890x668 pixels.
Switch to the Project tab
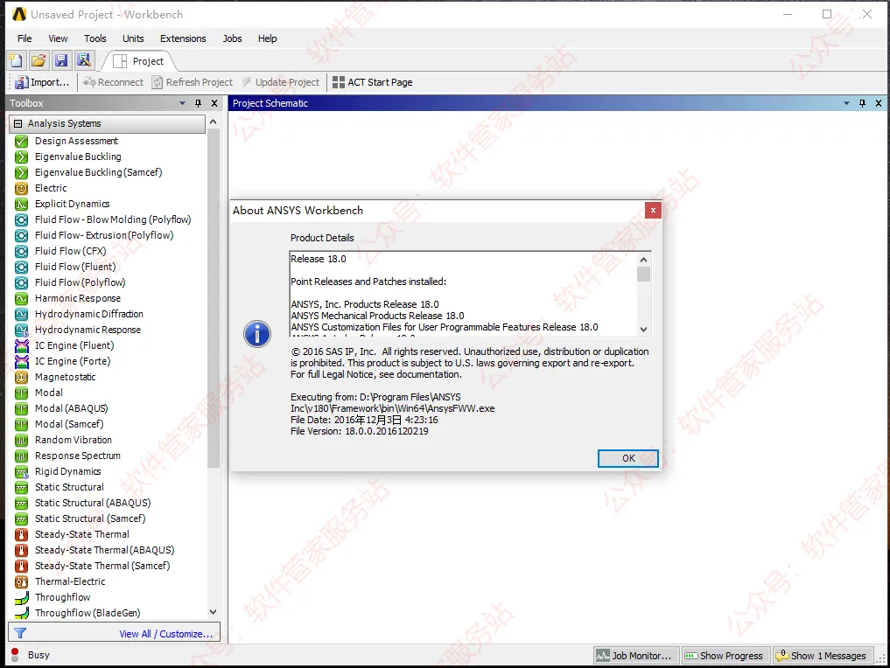click(x=138, y=61)
